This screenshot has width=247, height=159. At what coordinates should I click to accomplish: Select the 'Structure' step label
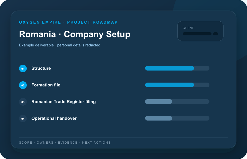pos(41,68)
